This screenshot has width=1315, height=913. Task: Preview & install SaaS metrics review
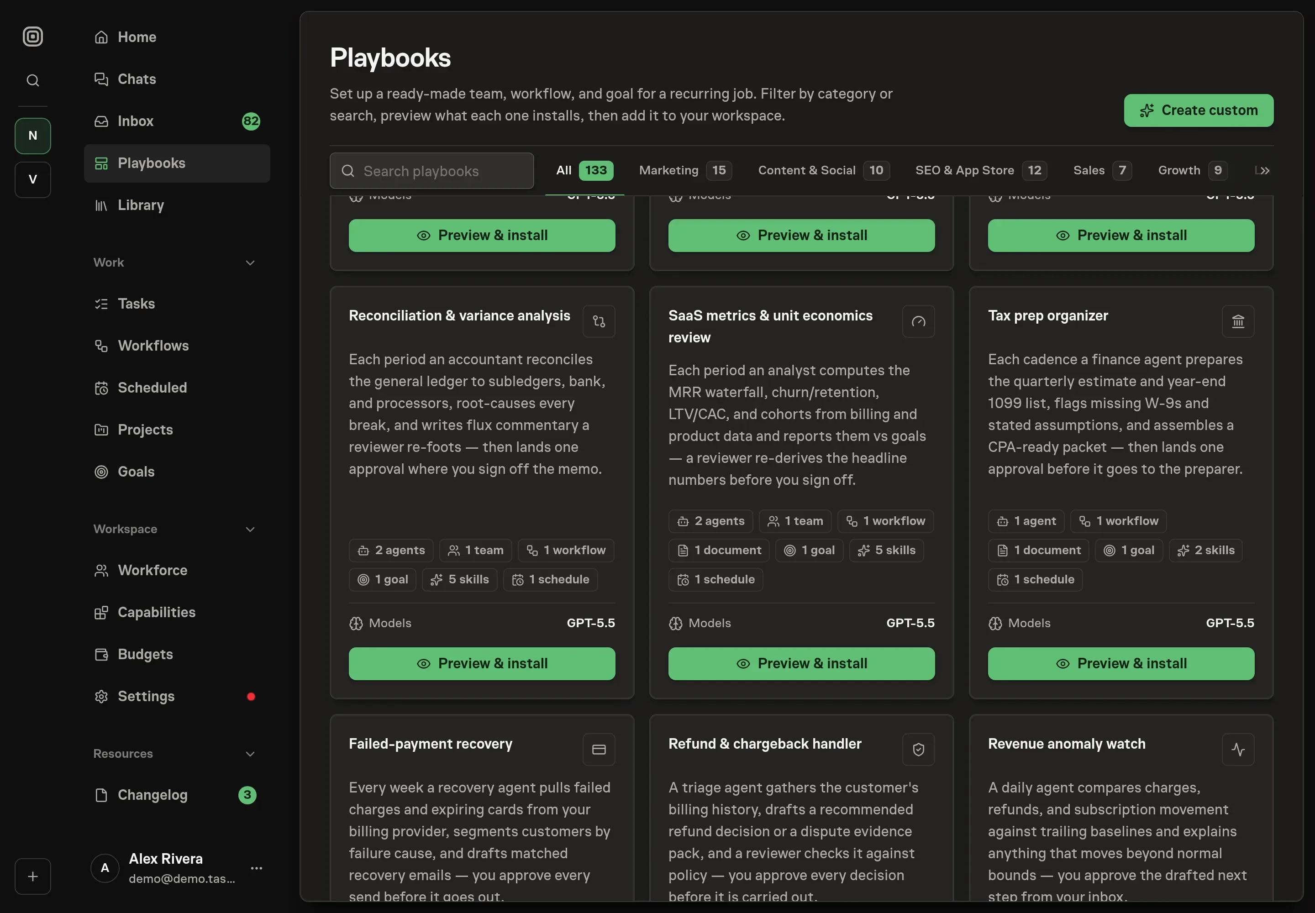tap(801, 664)
